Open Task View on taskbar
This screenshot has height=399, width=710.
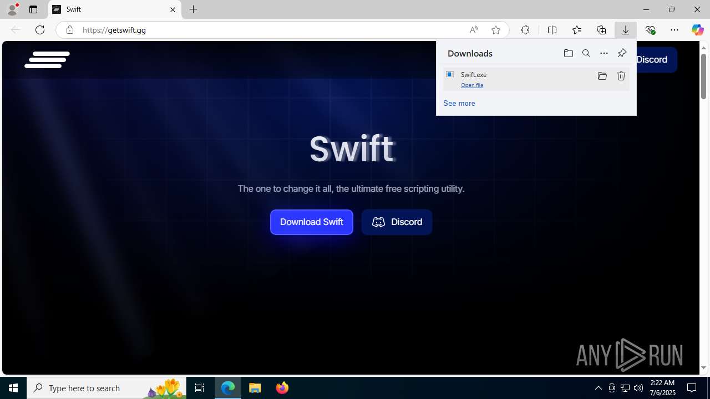click(x=200, y=388)
